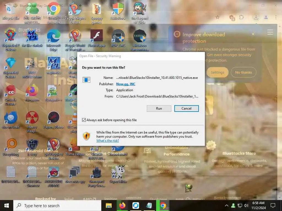Screen dimensions: 282x211
Task: Switch to Firefox on the taskbar
Action: 122,206
